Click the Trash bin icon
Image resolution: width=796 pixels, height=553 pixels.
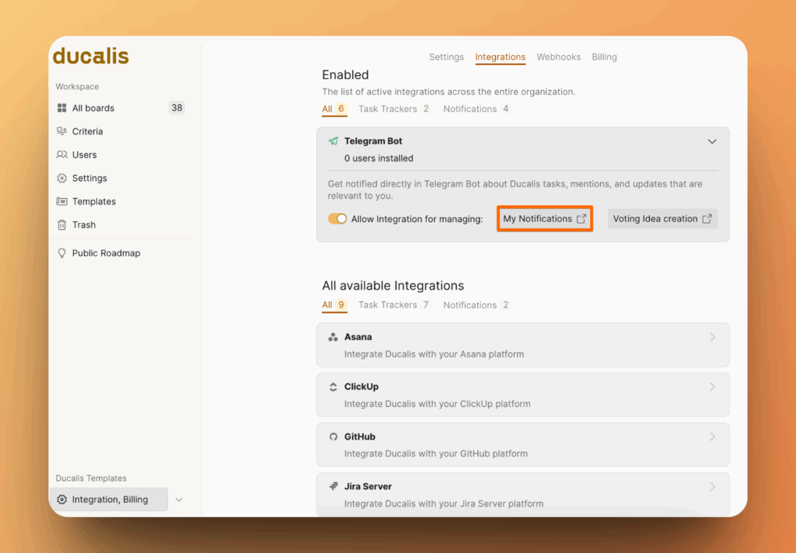pos(62,224)
